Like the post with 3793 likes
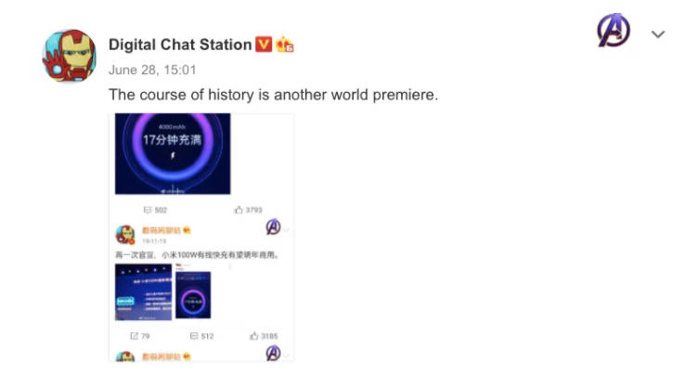The width and height of the screenshot is (698, 374). point(239,210)
